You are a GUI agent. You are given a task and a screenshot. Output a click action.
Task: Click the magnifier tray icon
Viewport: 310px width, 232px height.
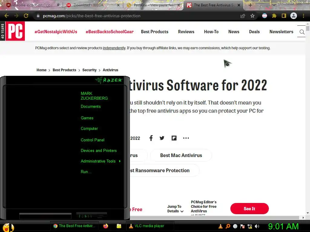click(x=228, y=226)
